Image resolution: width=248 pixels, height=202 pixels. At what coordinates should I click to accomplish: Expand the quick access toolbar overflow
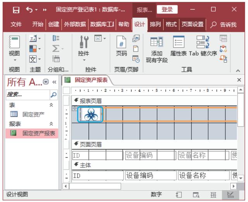pos(45,10)
